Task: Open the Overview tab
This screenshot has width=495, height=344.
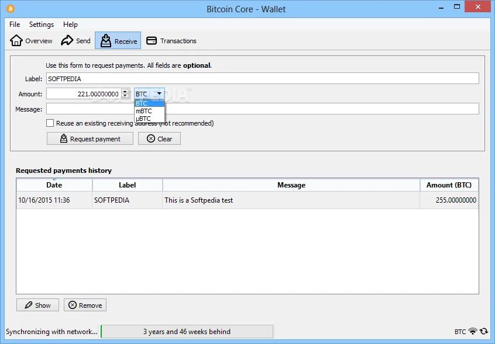Action: tap(31, 41)
